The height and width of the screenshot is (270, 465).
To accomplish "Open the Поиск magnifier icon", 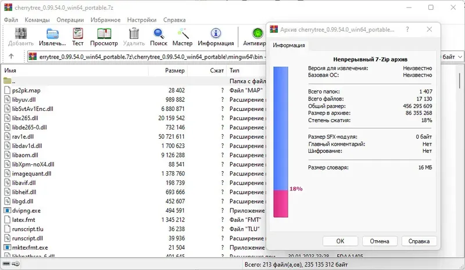I will 159,34.
